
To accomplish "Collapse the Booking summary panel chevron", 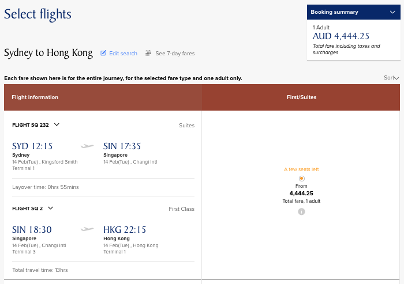I will [x=393, y=12].
